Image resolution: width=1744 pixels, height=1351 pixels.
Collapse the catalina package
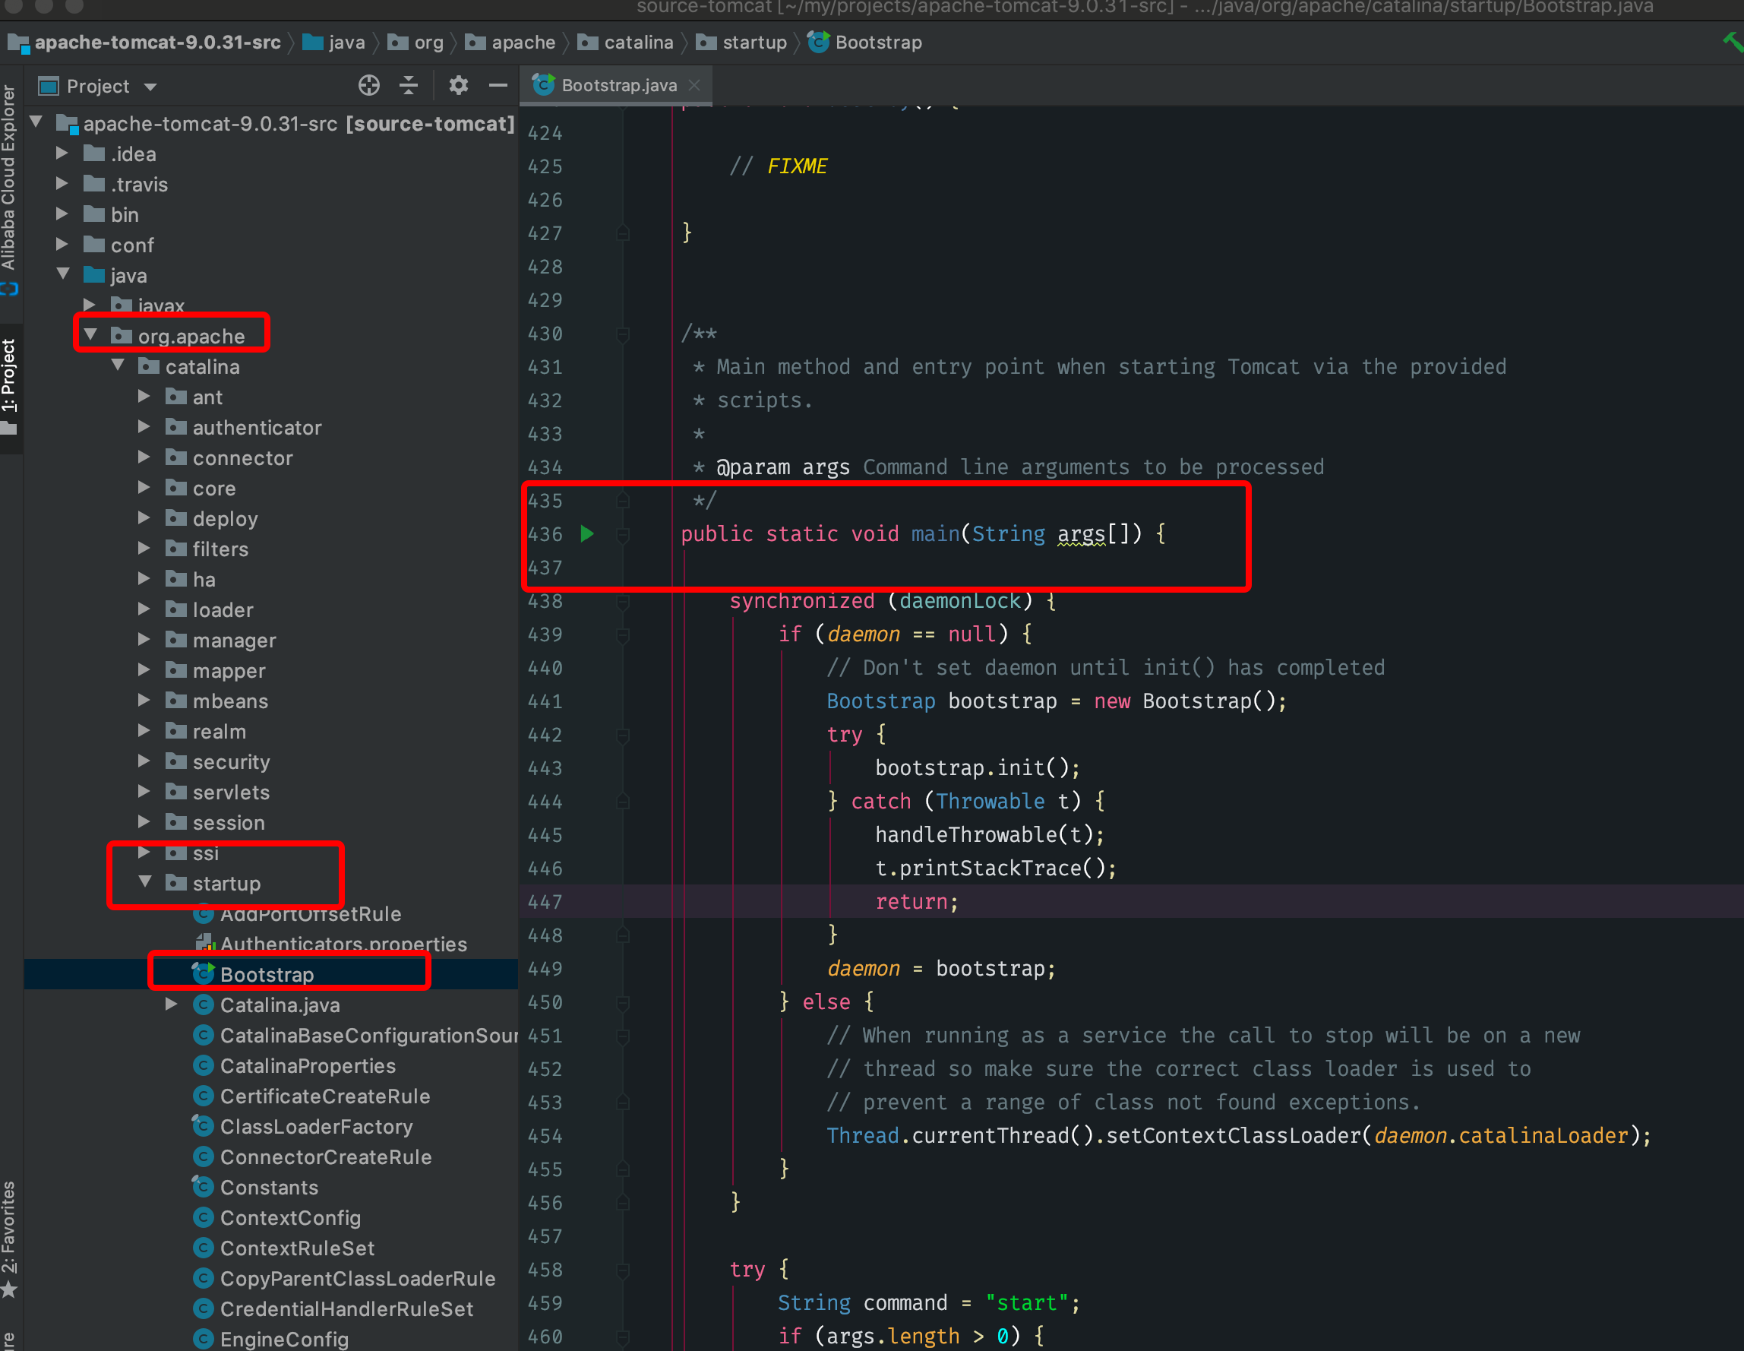(118, 365)
